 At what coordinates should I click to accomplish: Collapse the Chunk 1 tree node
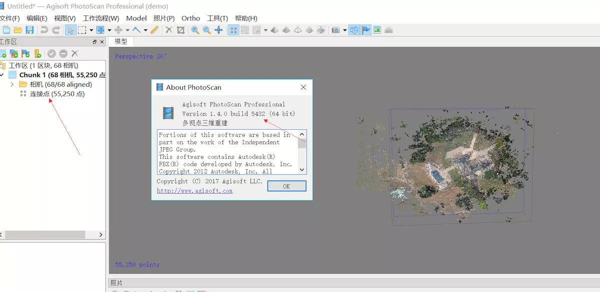coord(2,75)
